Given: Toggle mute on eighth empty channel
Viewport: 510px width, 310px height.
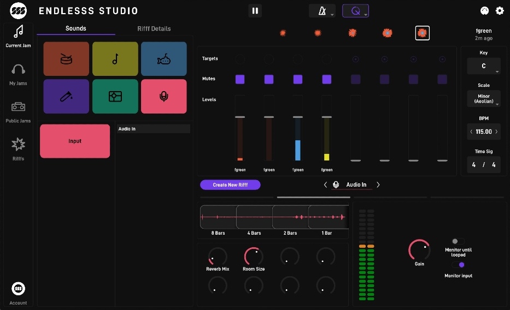Looking at the screenshot, I should (442, 79).
